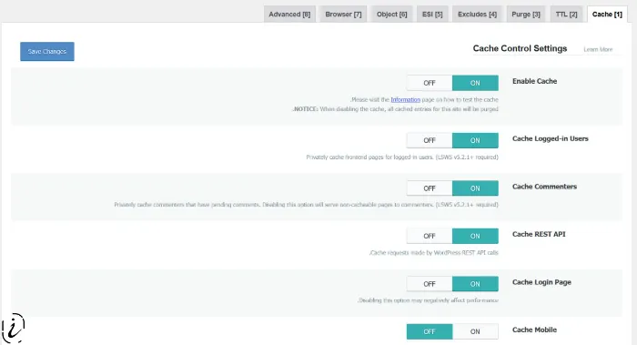Click the NOTICE text about disabling cache

coord(395,109)
